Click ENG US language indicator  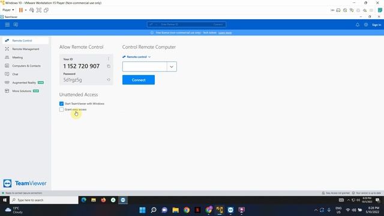(x=338, y=210)
